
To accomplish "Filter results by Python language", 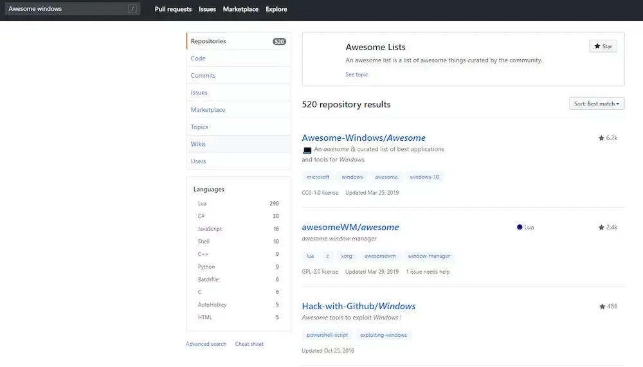I will click(239, 267).
